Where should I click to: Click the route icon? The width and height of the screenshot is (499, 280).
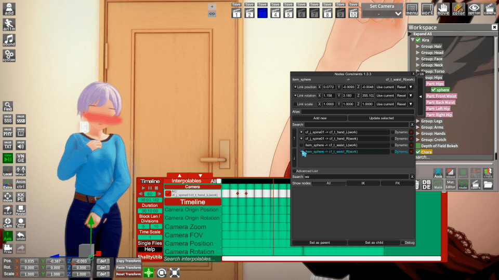coord(463,185)
